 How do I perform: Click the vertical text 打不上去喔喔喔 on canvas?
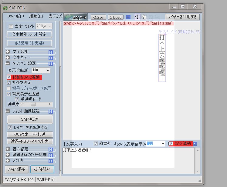pos(162,58)
